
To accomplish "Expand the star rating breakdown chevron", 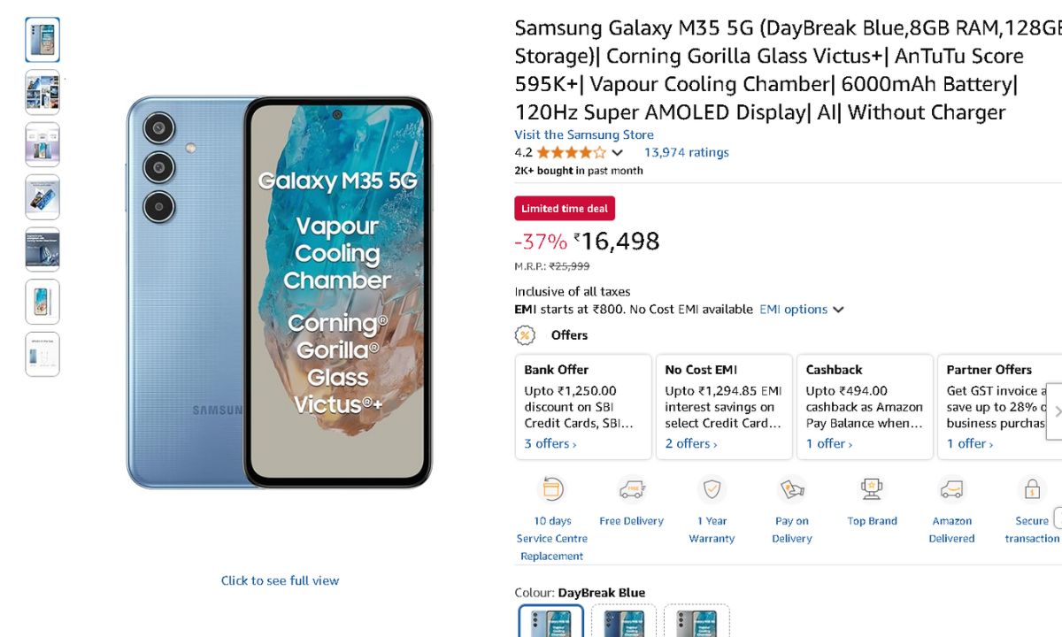I will coord(618,153).
